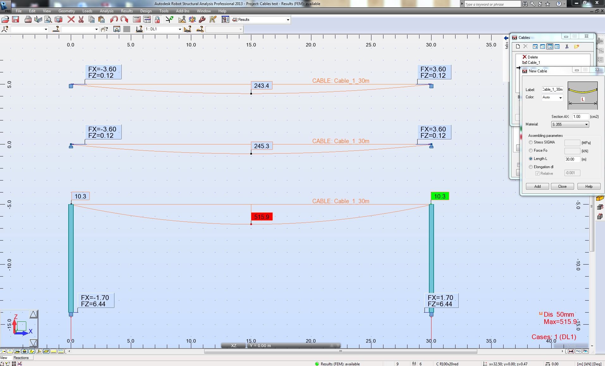Open print preview with the magnifier icon

point(48,20)
